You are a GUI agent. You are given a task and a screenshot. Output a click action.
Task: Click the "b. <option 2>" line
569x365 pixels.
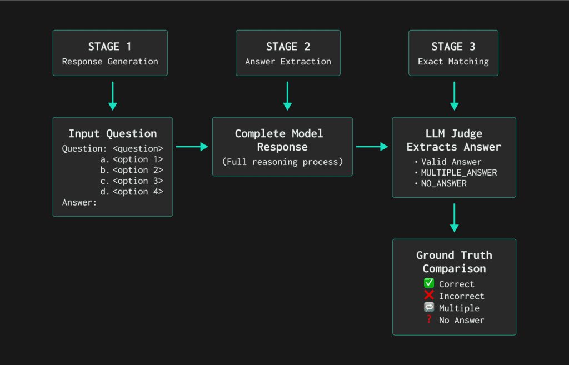pyautogui.click(x=132, y=170)
